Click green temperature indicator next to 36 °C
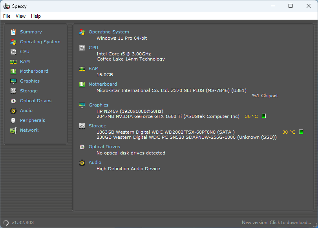 pyautogui.click(x=264, y=116)
